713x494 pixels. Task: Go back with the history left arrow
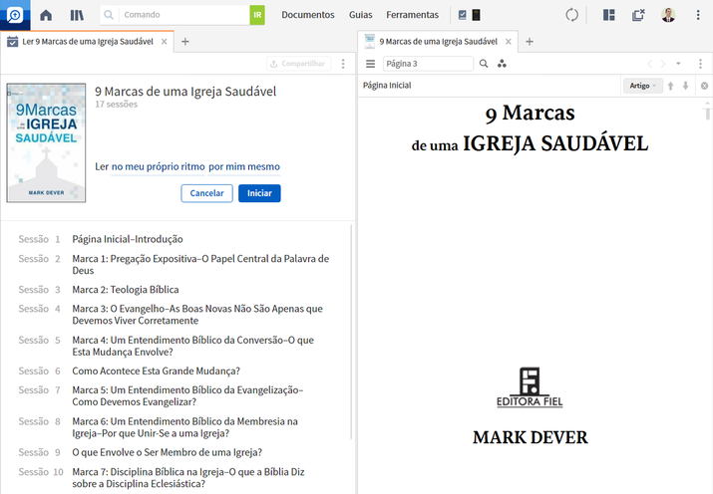650,64
